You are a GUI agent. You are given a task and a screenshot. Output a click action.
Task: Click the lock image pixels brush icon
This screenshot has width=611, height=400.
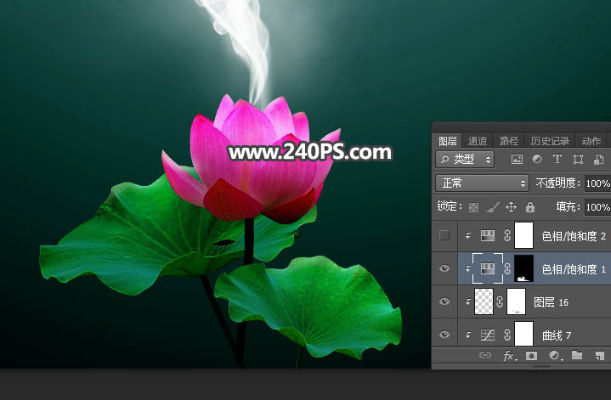(492, 206)
